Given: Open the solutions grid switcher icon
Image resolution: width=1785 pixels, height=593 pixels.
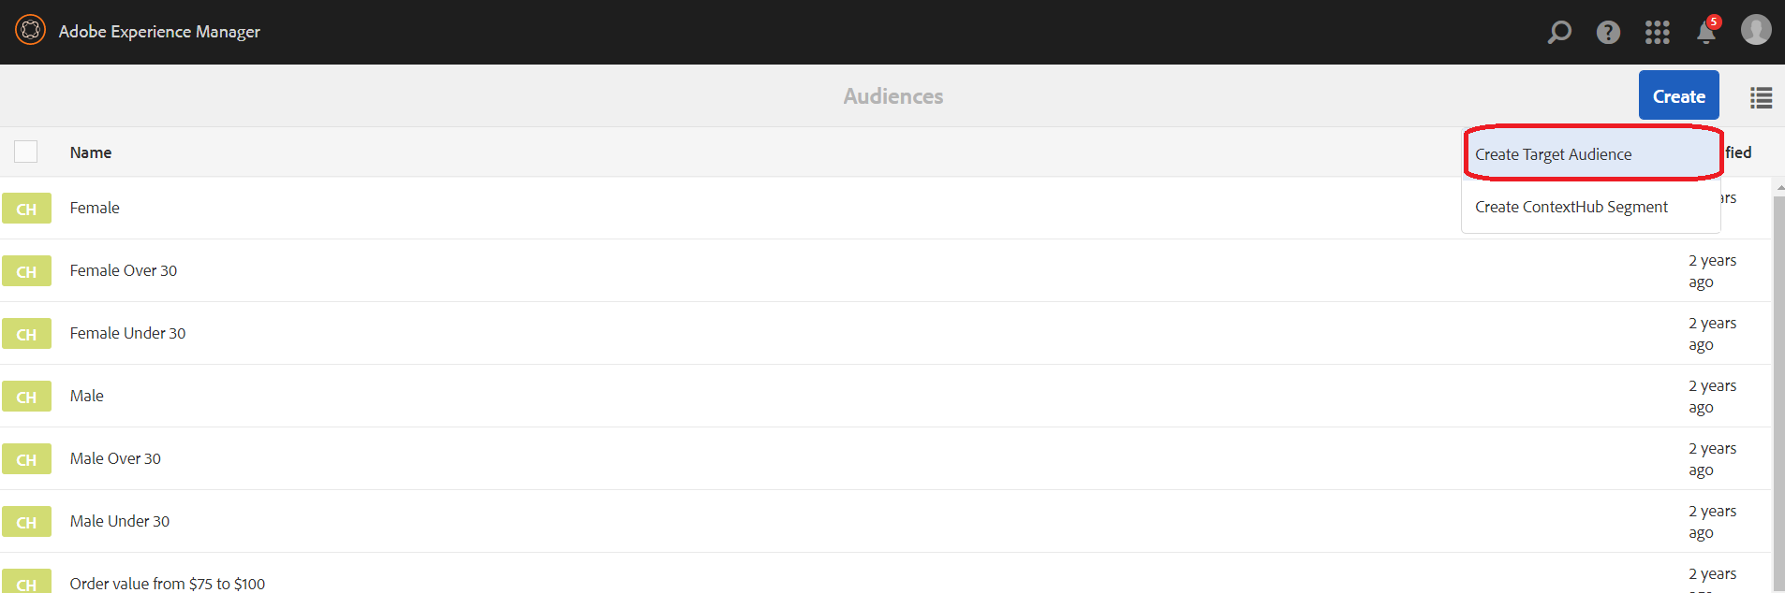Looking at the screenshot, I should pyautogui.click(x=1658, y=33).
